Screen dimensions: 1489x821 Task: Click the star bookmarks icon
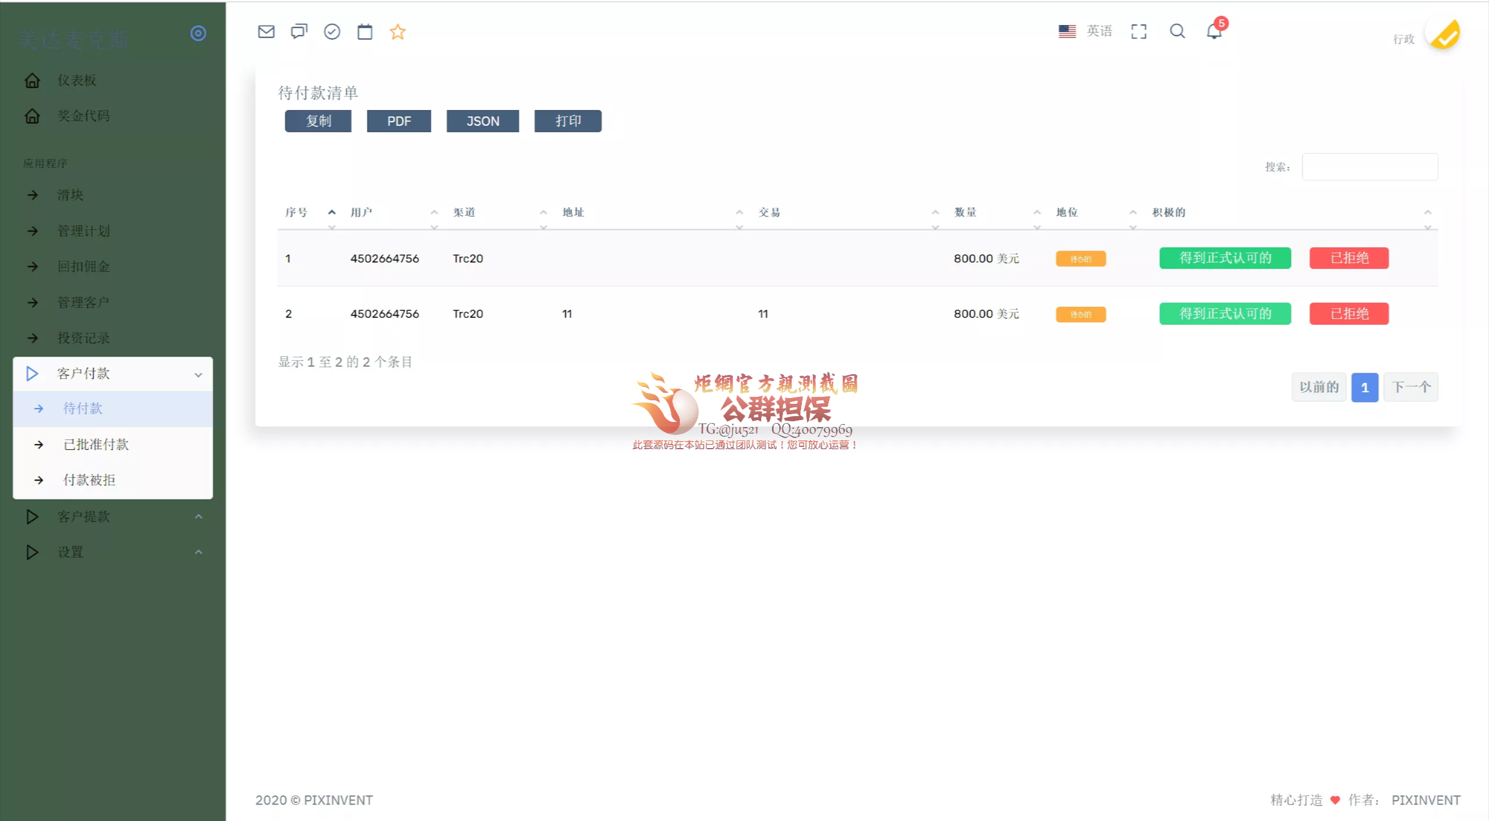tap(398, 31)
